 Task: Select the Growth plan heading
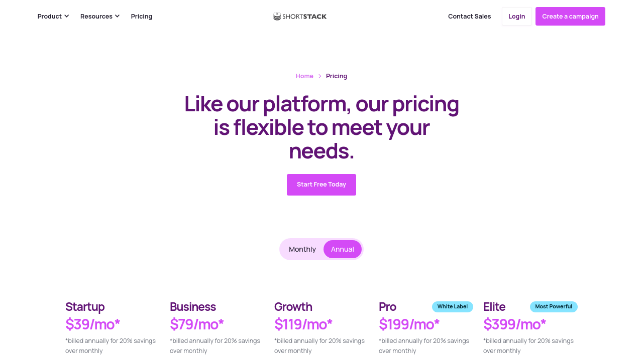point(293,307)
